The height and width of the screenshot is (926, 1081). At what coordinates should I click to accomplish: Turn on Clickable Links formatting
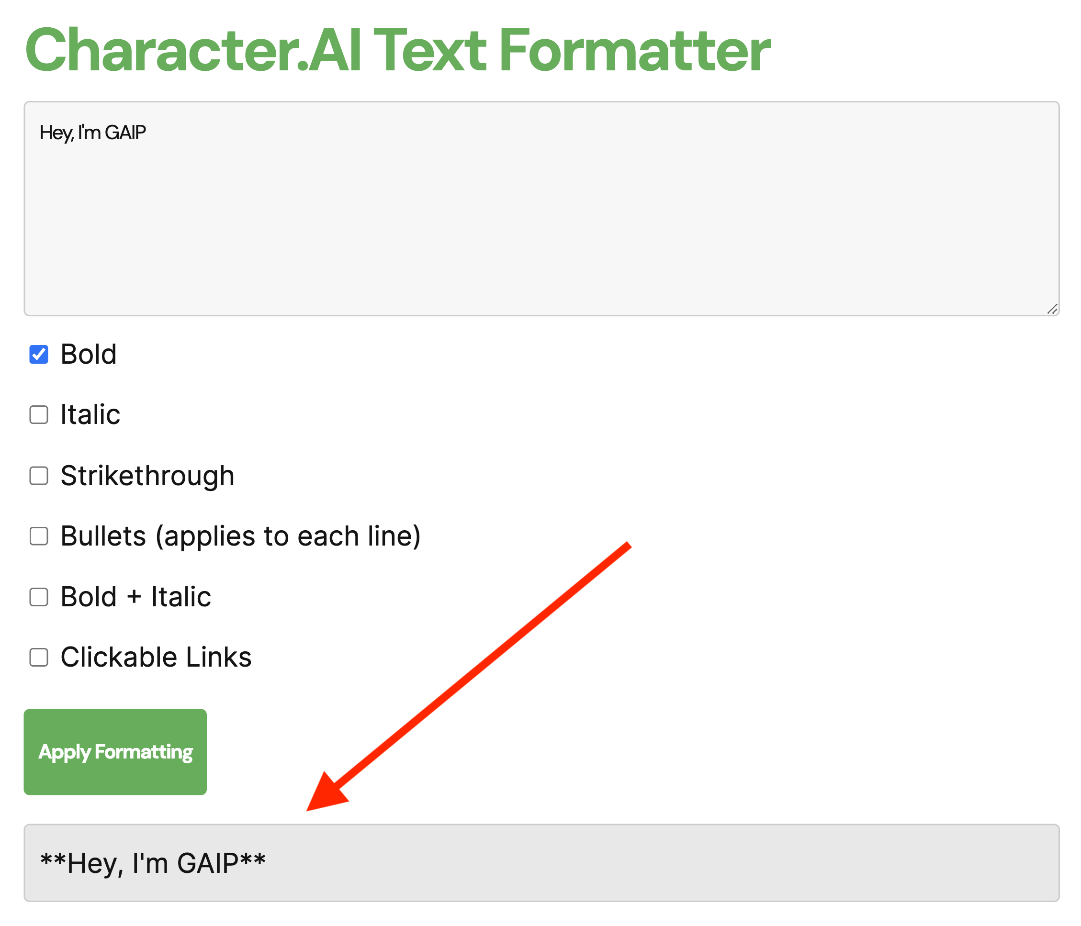39,657
